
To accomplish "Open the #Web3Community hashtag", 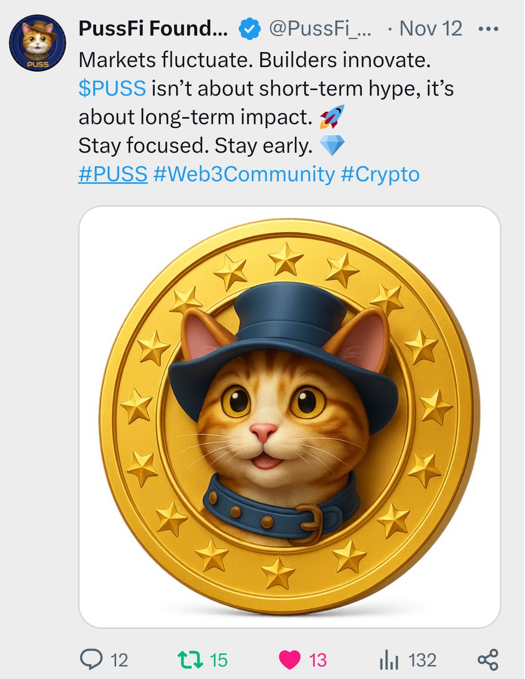I will pos(244,174).
